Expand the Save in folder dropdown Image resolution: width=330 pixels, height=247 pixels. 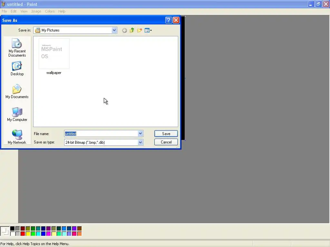114,30
